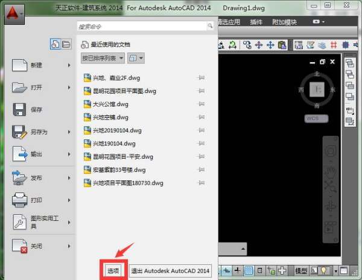Open the 图形实用工具 menu item
The image size is (362, 280).
click(x=41, y=222)
